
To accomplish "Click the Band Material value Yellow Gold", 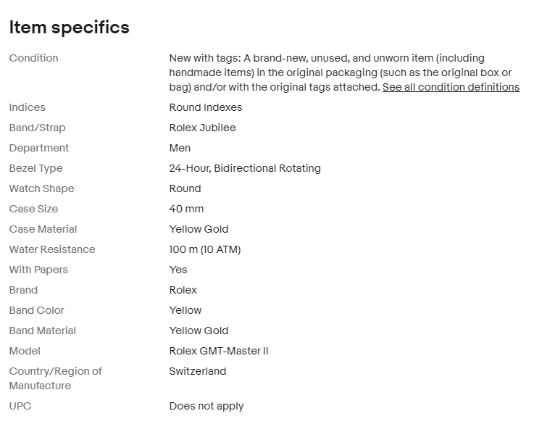I will click(x=199, y=331).
